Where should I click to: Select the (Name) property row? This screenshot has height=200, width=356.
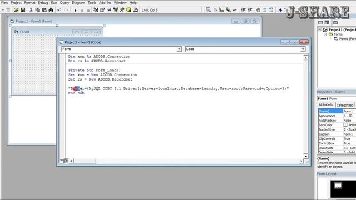pyautogui.click(x=337, y=111)
